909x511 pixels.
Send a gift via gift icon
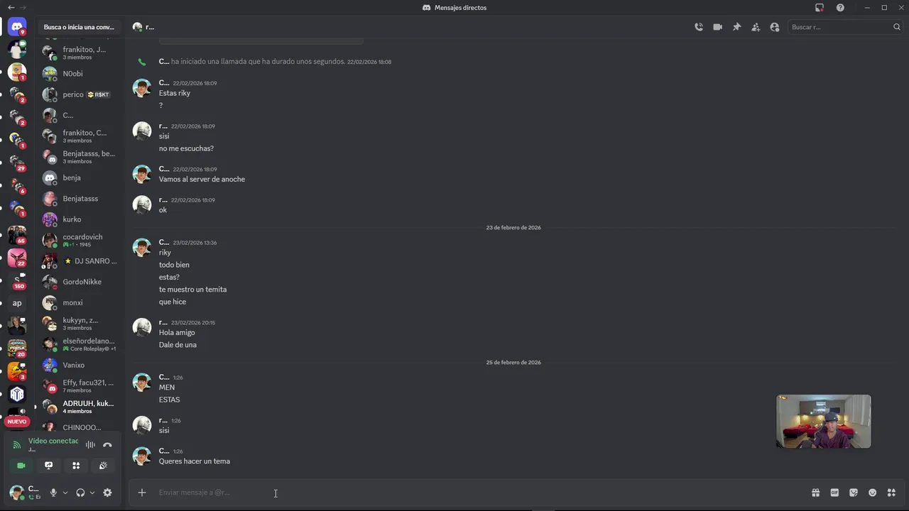point(815,493)
